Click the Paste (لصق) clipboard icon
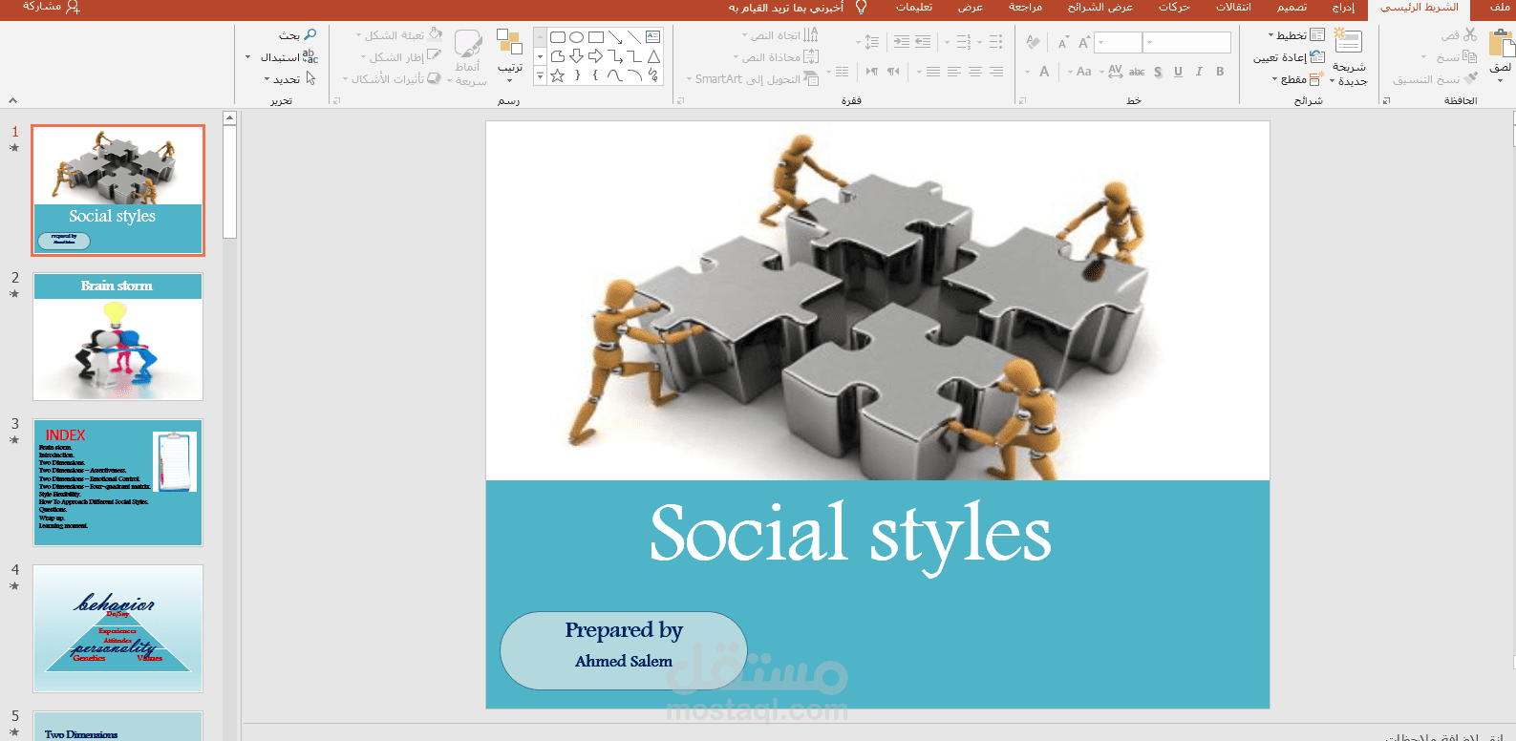Viewport: 1516px width, 741px height. click(x=1501, y=44)
